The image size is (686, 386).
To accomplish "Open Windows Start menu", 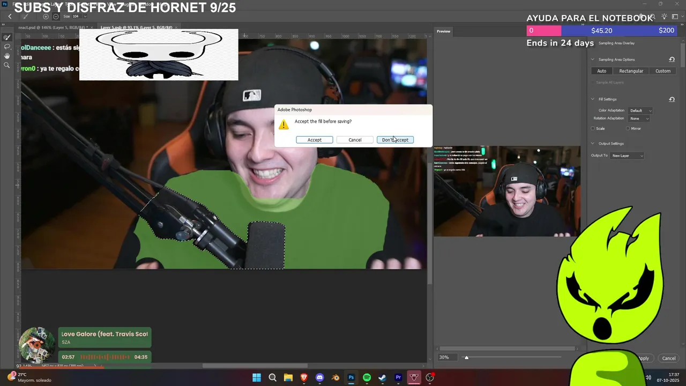I will pyautogui.click(x=257, y=377).
